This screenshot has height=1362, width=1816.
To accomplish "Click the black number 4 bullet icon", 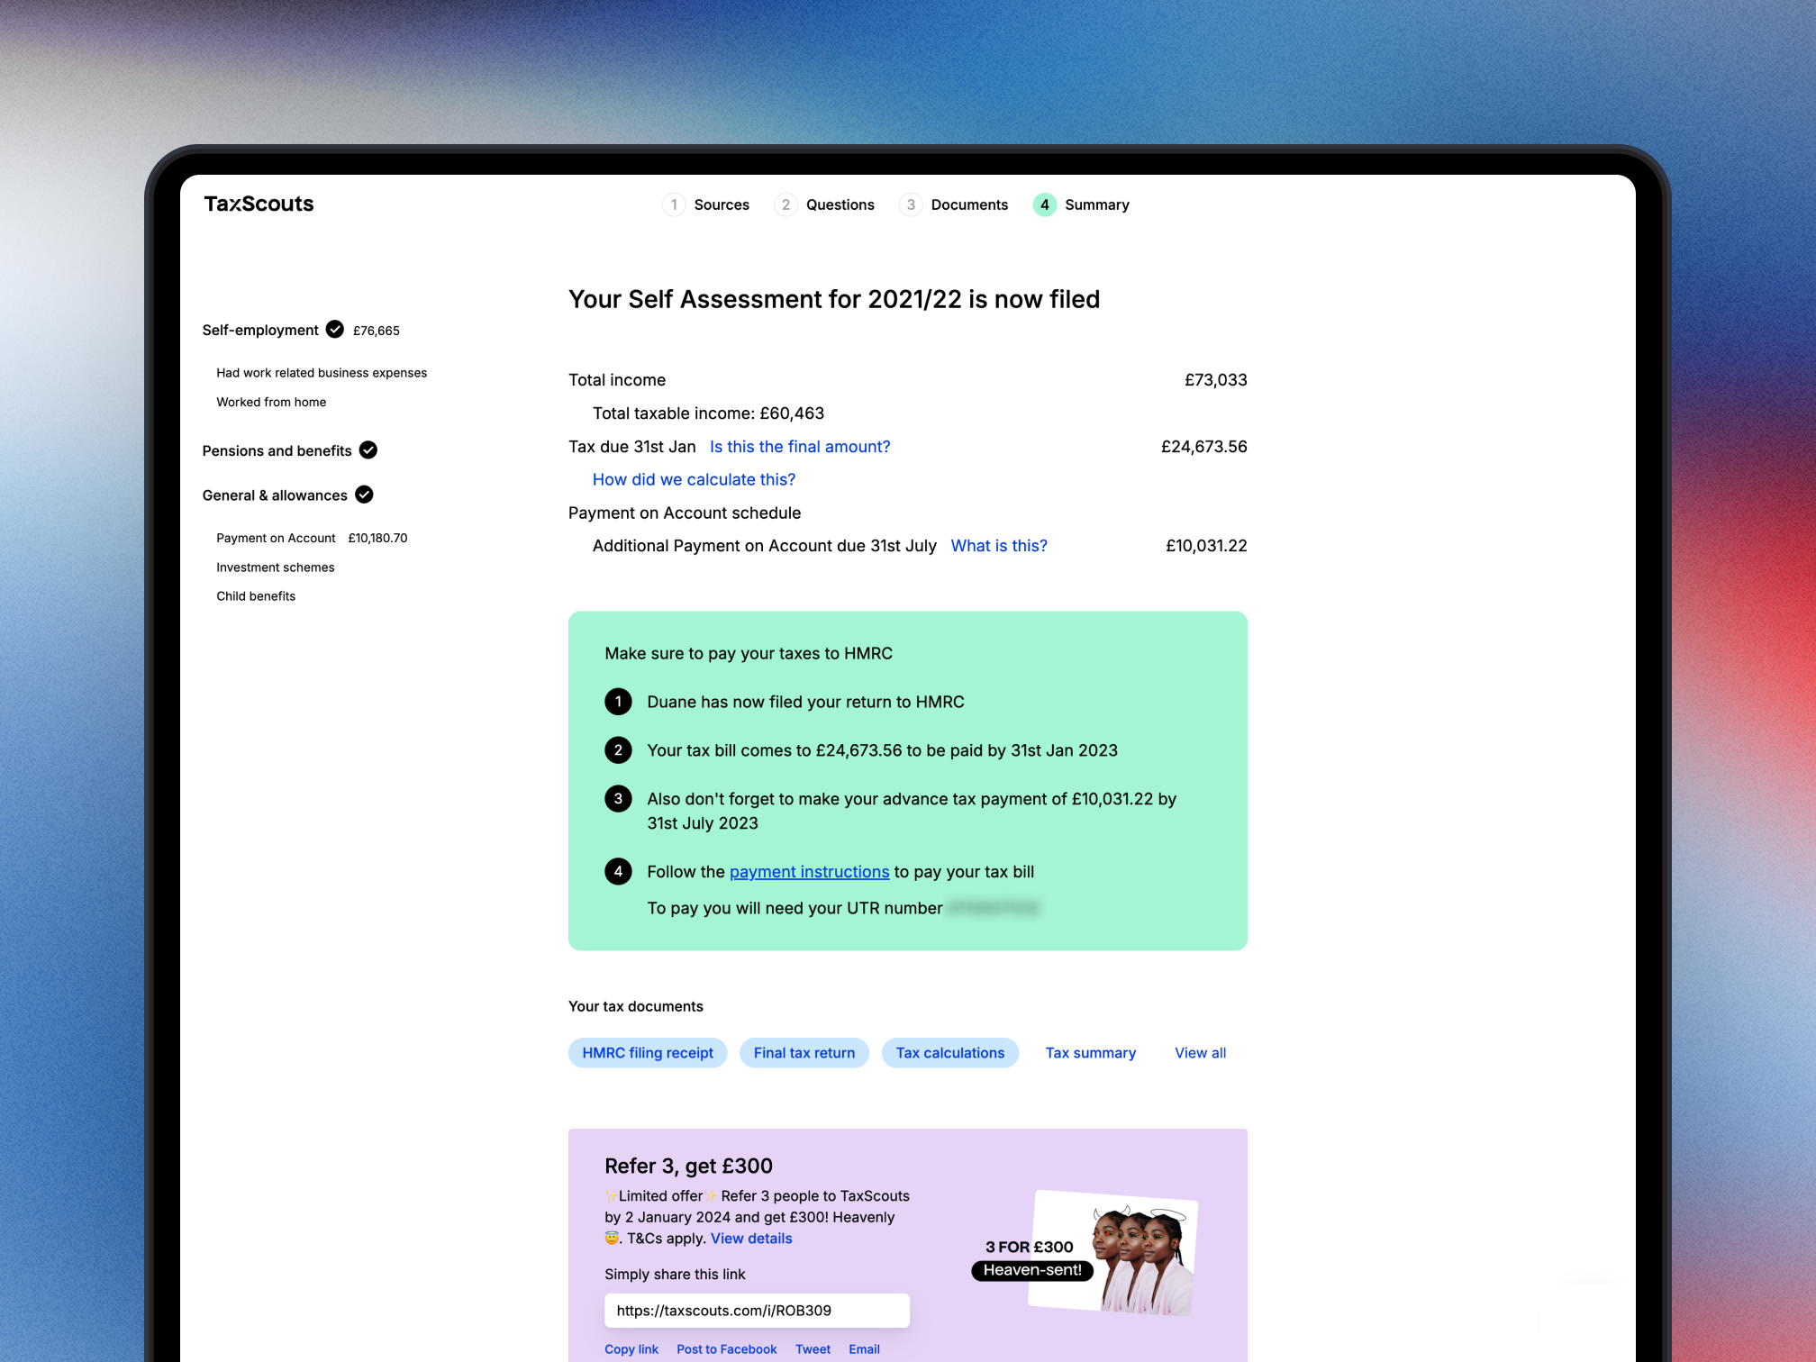I will tap(618, 872).
